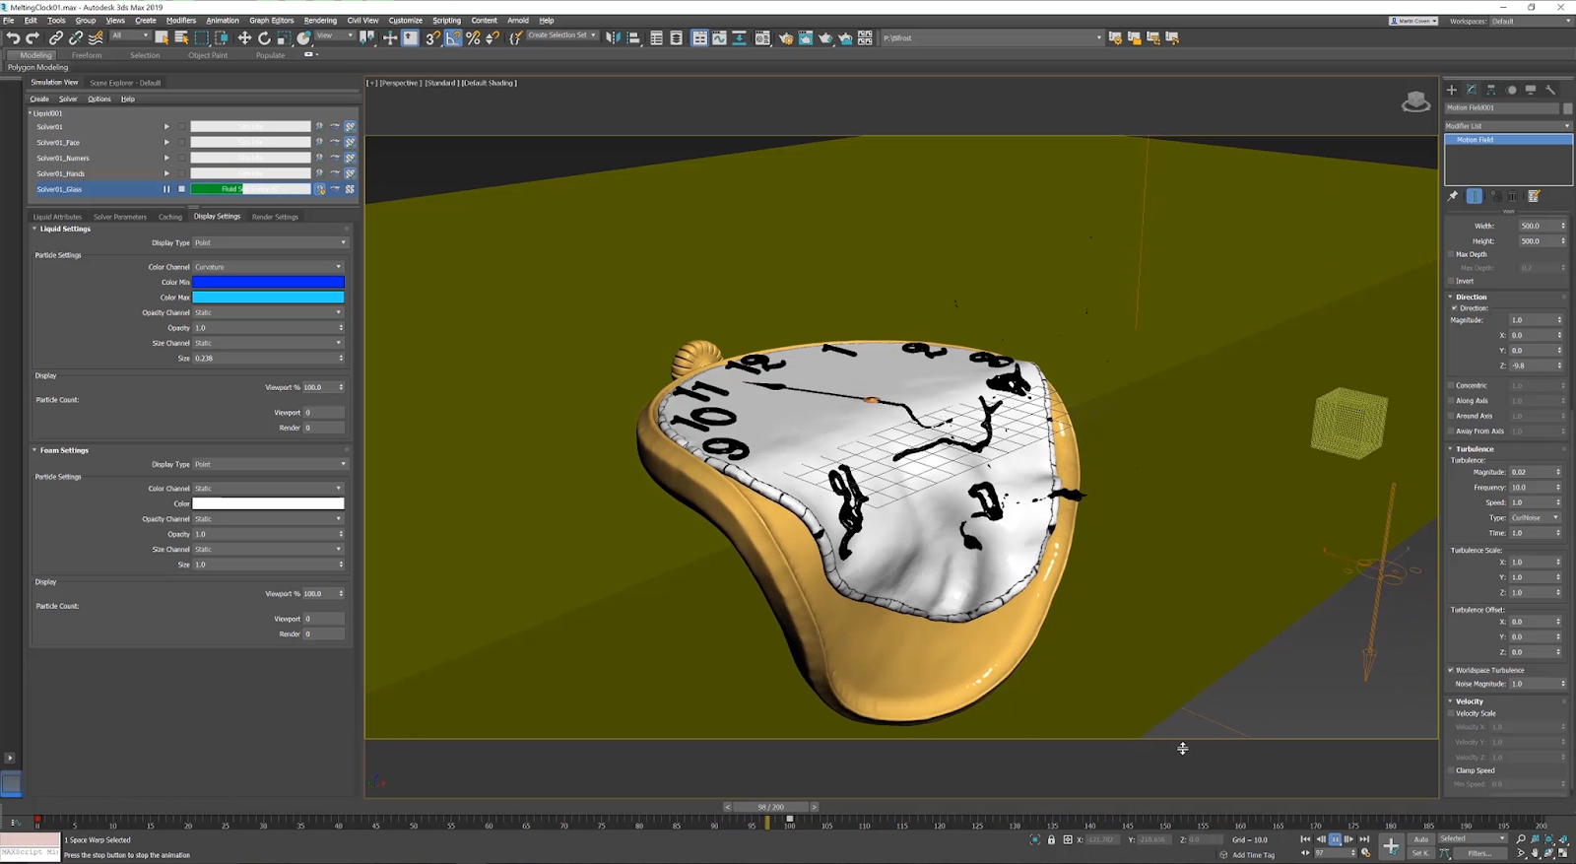Image resolution: width=1576 pixels, height=864 pixels.
Task: Click the liquid particle Size input field
Action: pos(266,359)
